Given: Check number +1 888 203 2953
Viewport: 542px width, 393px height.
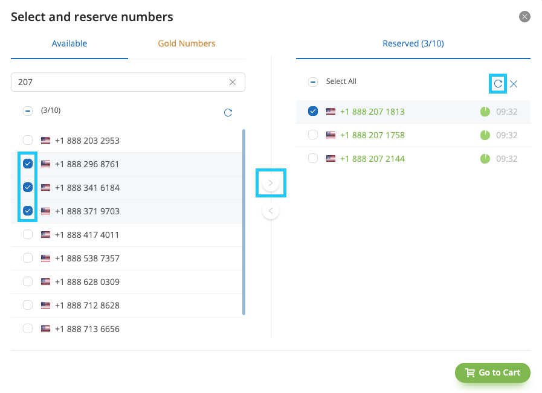Looking at the screenshot, I should pyautogui.click(x=28, y=140).
